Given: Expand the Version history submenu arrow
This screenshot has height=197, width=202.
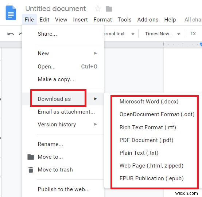Looking at the screenshot, I should 96,124.
